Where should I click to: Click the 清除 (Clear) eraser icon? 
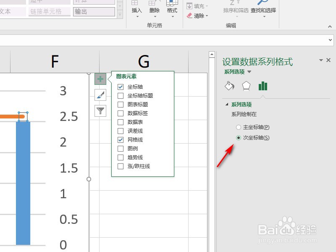pos(190,16)
